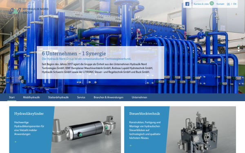Switch language to DE
This screenshot has height=153, width=245.
click(228, 4)
